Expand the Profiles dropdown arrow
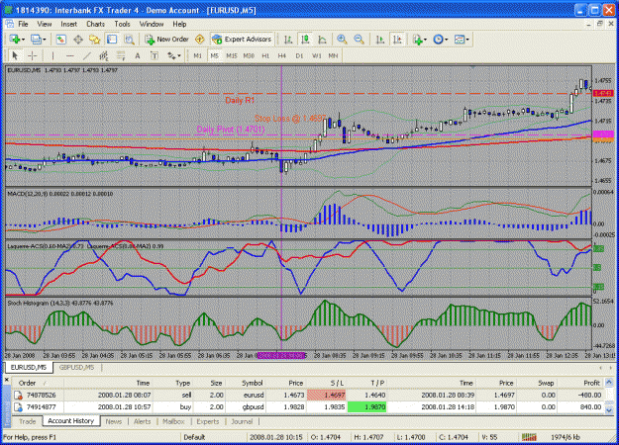 click(x=45, y=40)
